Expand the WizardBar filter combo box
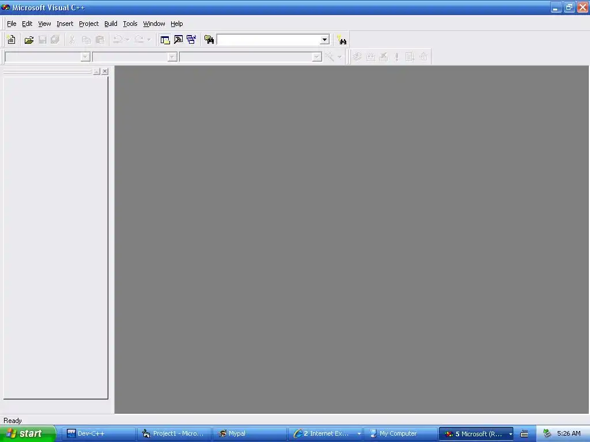The height and width of the screenshot is (442, 590). pos(172,57)
